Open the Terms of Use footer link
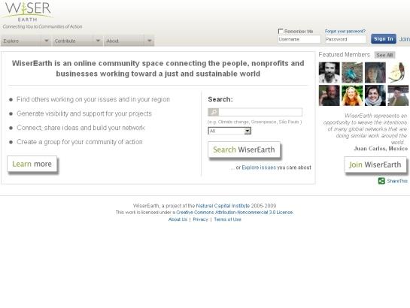 pyautogui.click(x=227, y=219)
